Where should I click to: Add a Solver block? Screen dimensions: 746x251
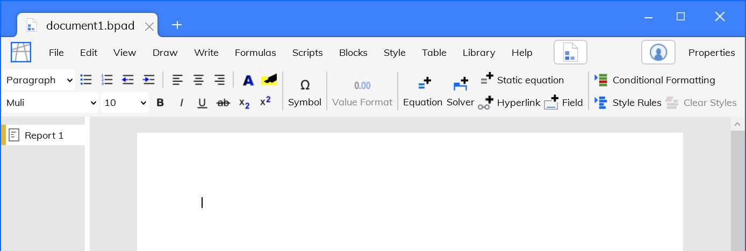pos(461,91)
